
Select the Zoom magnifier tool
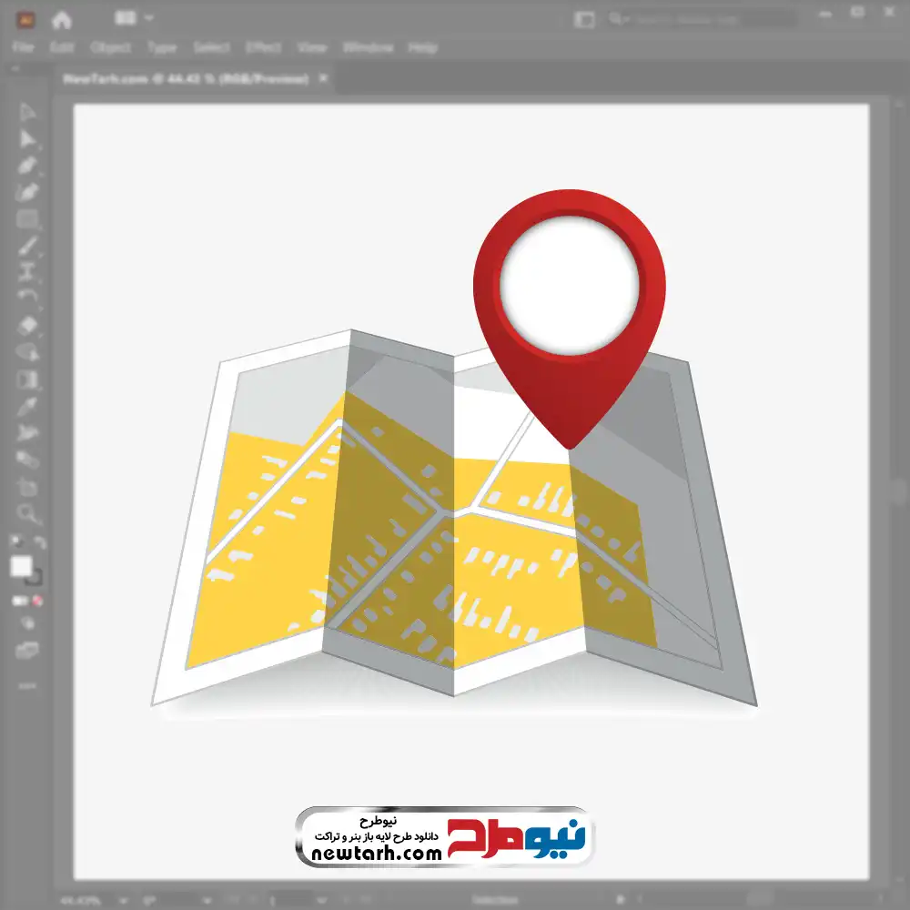click(x=28, y=513)
